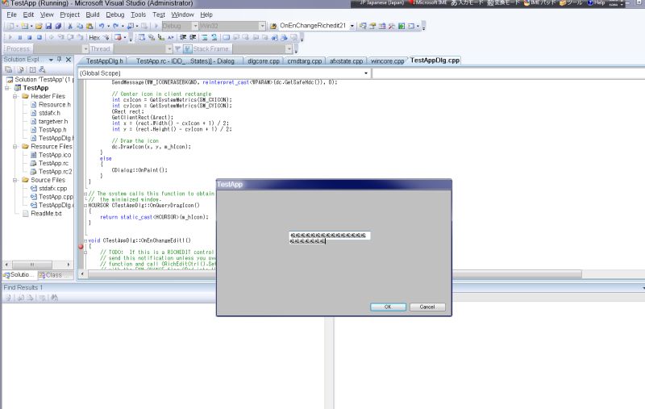Close the Solution Explorer panel
The height and width of the screenshot is (409, 645).
[x=69, y=60]
